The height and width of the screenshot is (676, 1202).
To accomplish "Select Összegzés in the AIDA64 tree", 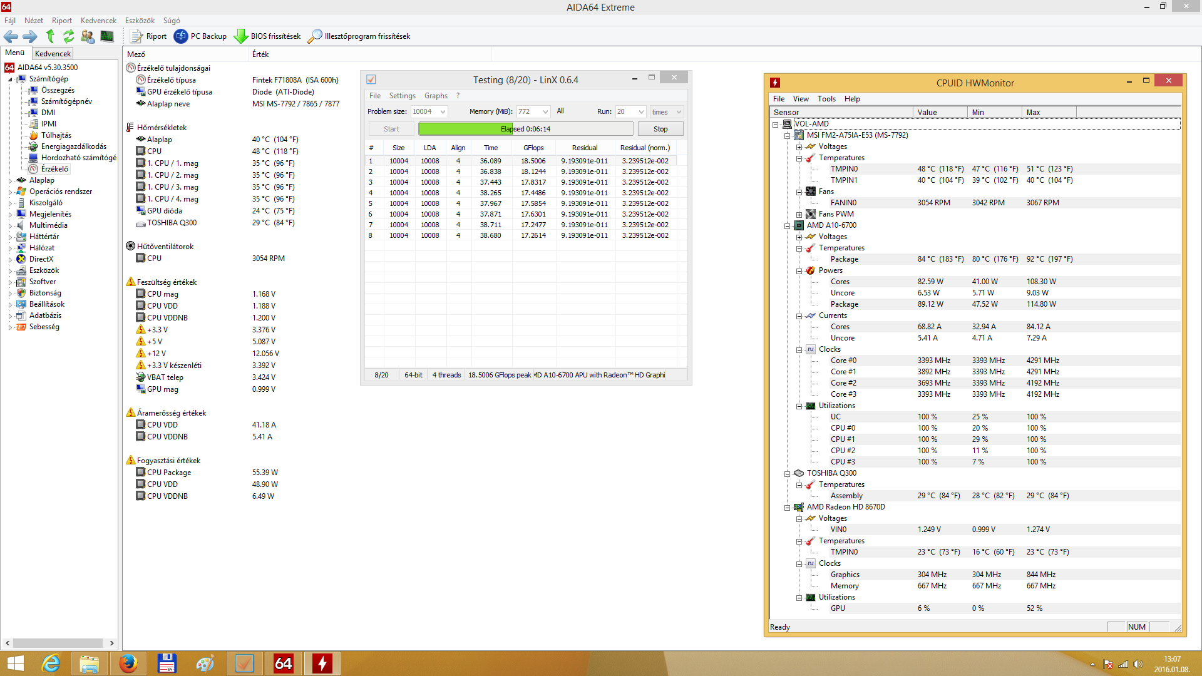I will point(57,90).
